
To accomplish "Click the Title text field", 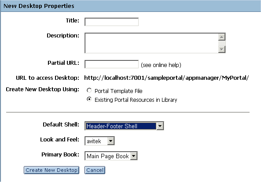I will point(111,22).
